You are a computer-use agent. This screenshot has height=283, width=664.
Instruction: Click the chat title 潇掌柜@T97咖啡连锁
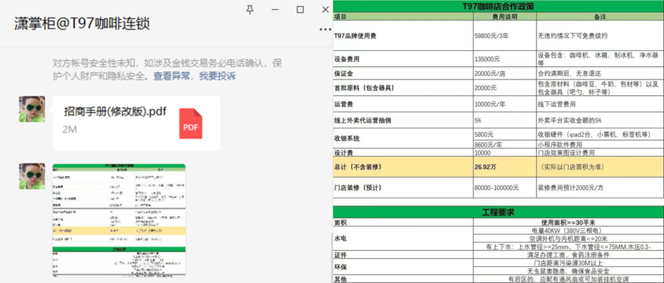click(82, 25)
